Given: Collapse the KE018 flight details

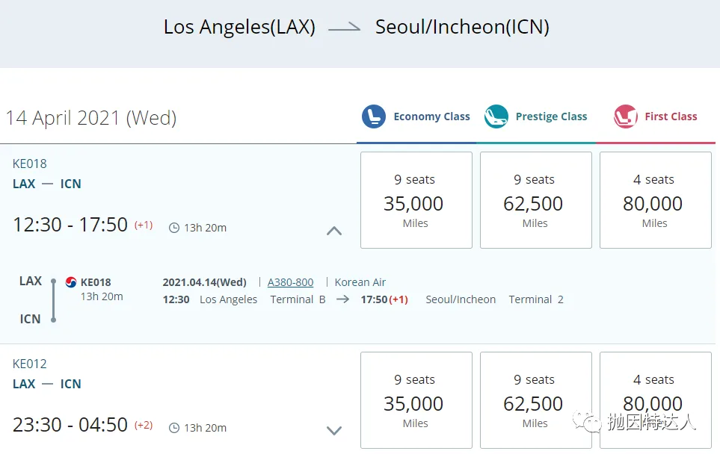Looking at the screenshot, I should 333,231.
